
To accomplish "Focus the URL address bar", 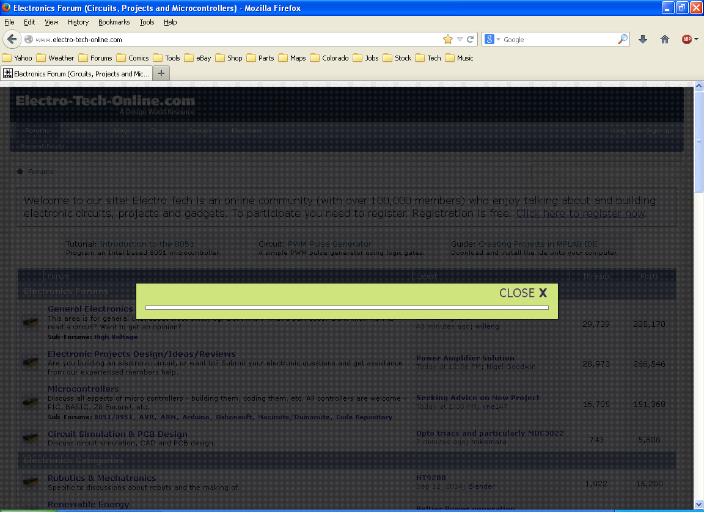I will [x=238, y=40].
